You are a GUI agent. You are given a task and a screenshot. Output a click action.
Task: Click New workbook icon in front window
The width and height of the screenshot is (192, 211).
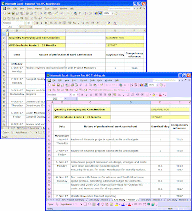point(49,85)
